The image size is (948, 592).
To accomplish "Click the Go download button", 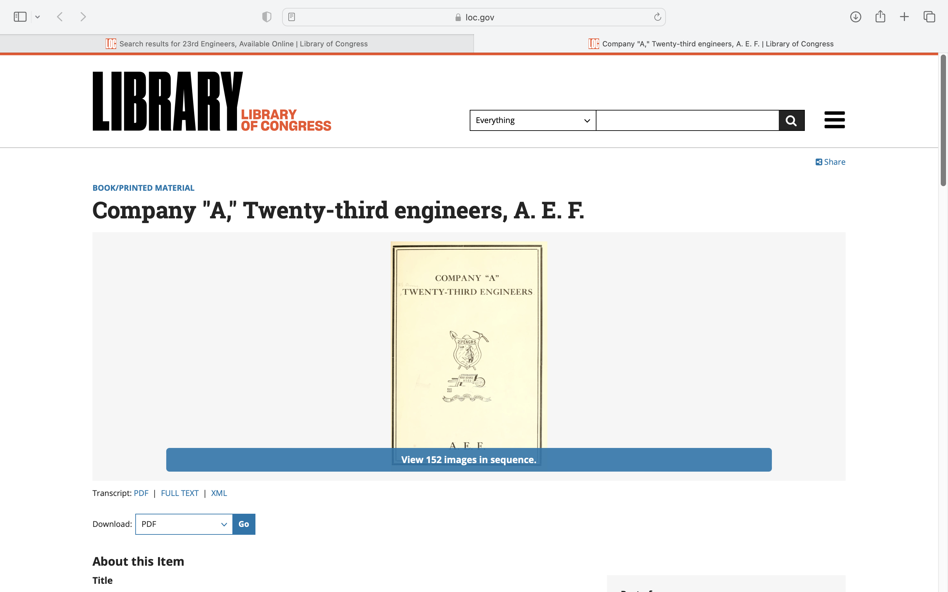I will point(244,524).
